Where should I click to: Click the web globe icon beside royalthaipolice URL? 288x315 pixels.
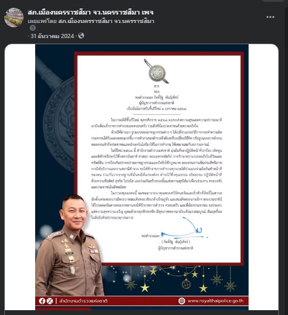[x=182, y=301]
